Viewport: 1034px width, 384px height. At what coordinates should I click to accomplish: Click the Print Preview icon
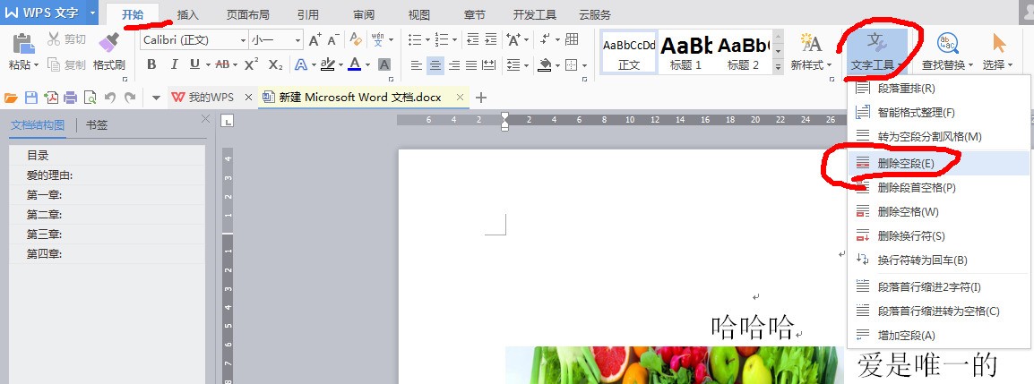coord(90,98)
